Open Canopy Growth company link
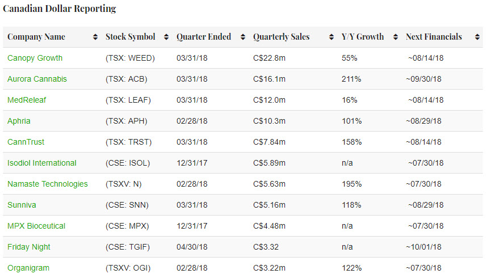 [35, 58]
